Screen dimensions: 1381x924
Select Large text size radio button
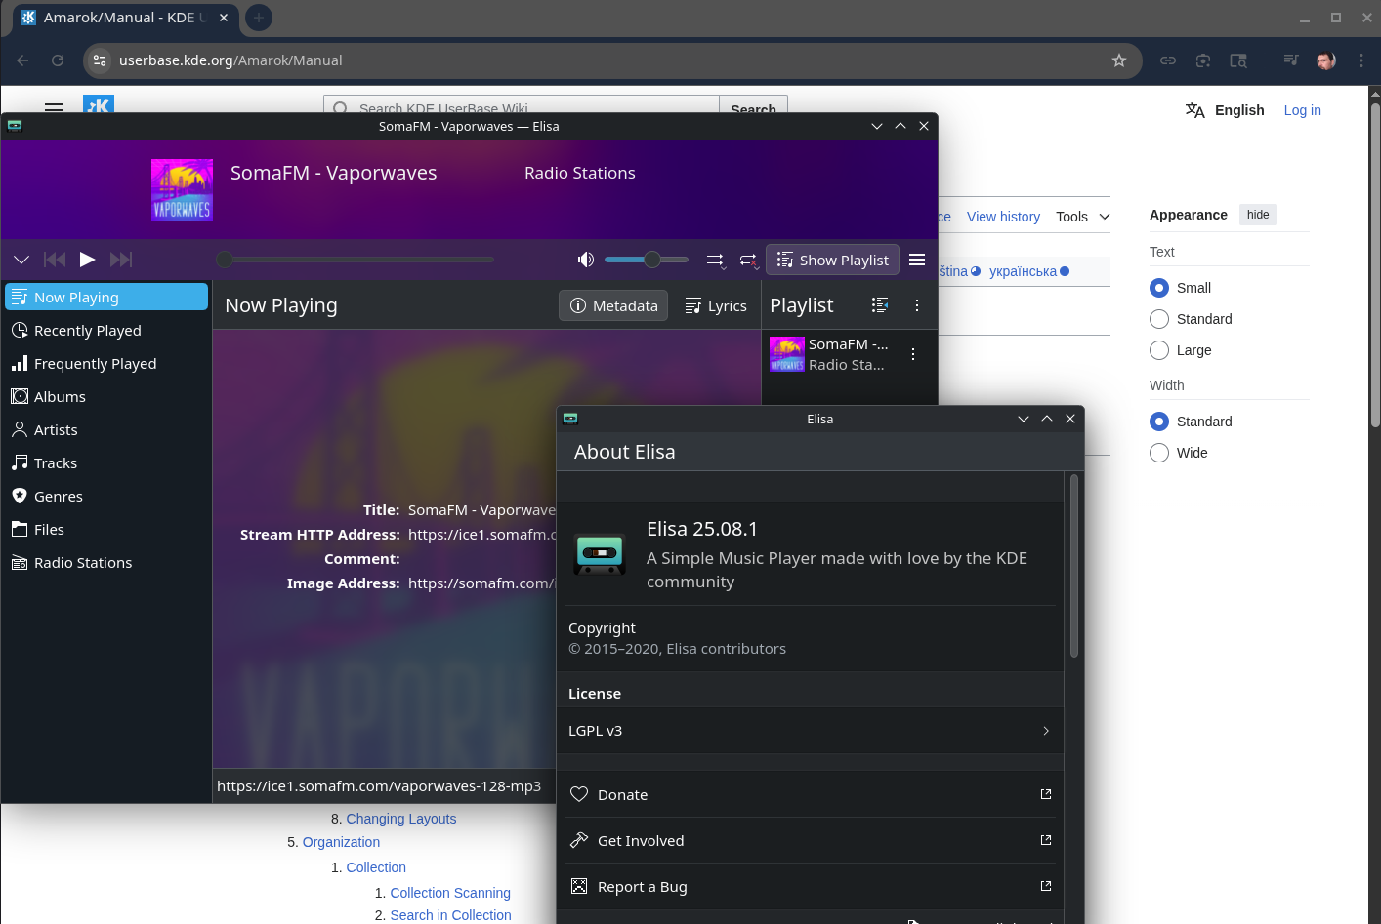click(1159, 350)
